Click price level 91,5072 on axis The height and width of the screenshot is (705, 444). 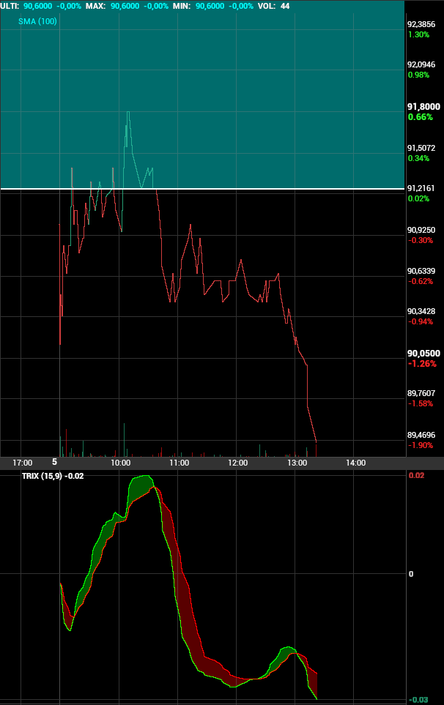[x=421, y=148]
